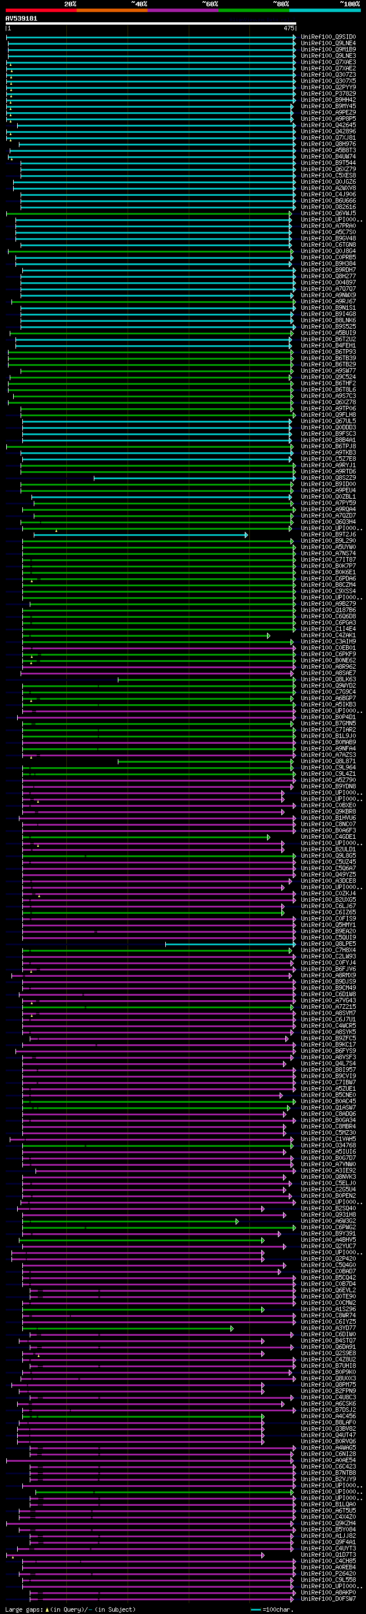Select the UniRef100_Q1D7T3 entry
366x1614 pixels.
328,1554
